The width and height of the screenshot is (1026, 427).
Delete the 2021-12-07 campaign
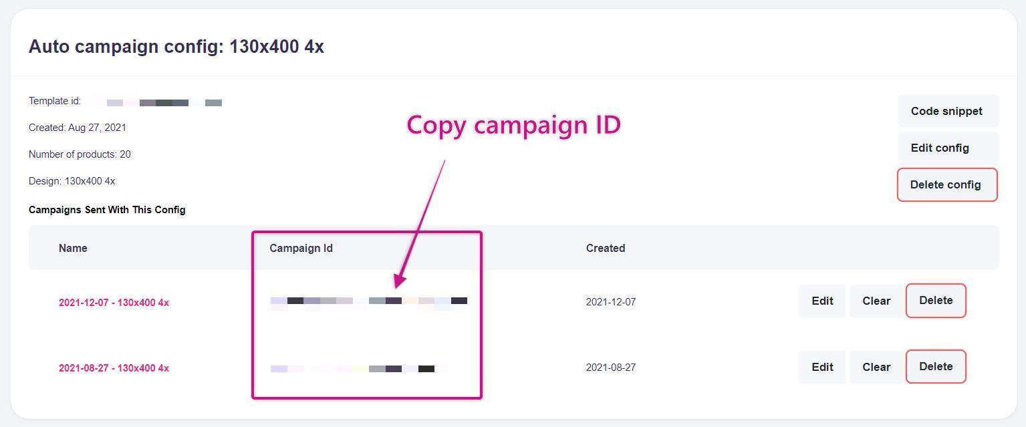tap(936, 301)
